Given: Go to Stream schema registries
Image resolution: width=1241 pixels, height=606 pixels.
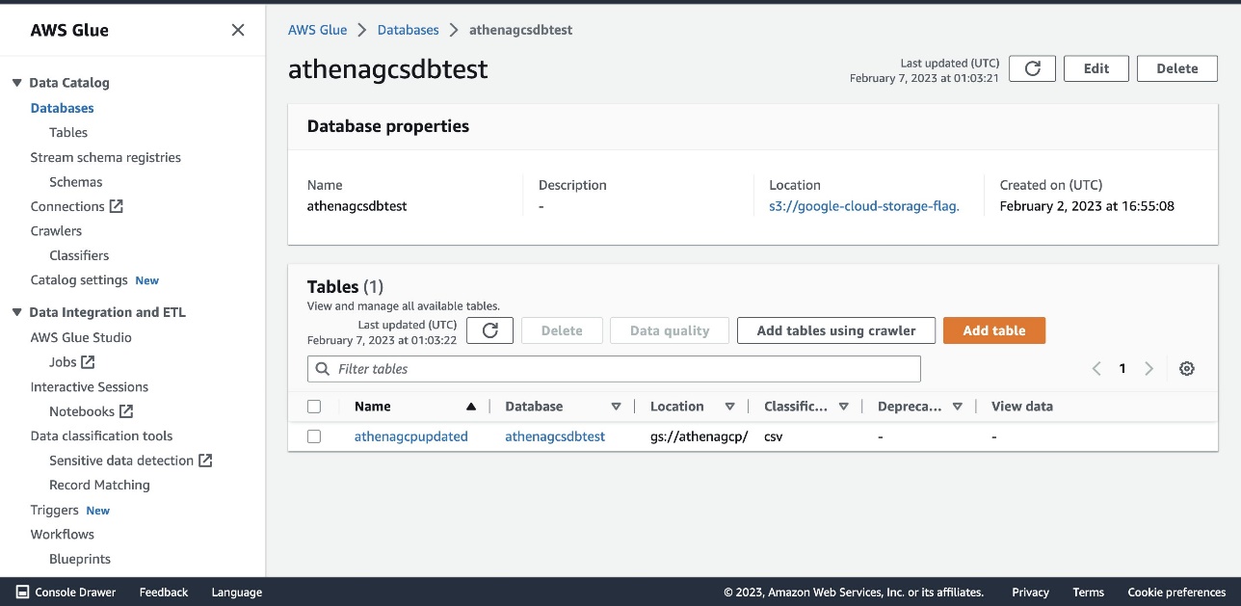Looking at the screenshot, I should 106,157.
